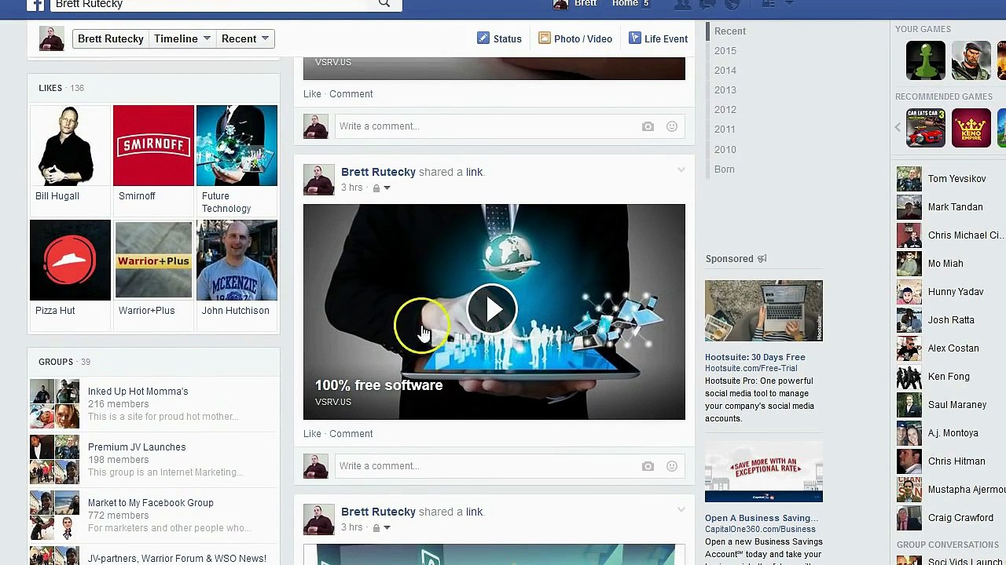The width and height of the screenshot is (1006, 565).
Task: Open Warrior+Plus liked page thumbnail
Action: [153, 260]
